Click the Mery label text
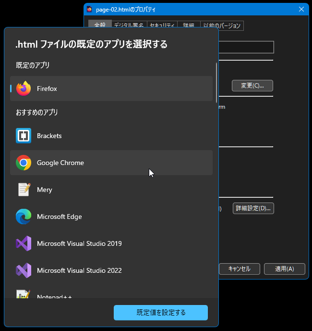 pos(45,190)
